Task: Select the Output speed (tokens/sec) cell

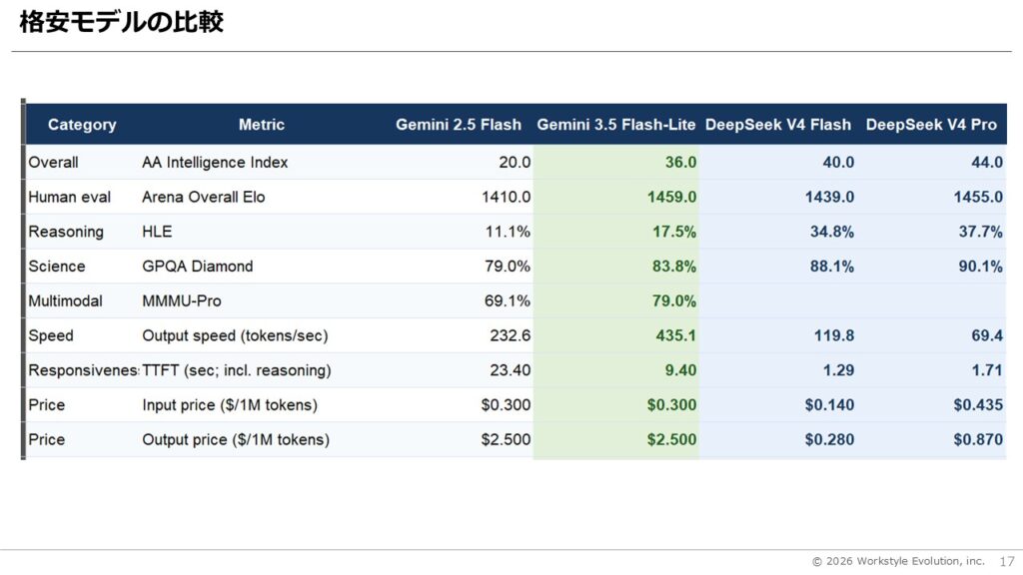Action: (x=235, y=335)
